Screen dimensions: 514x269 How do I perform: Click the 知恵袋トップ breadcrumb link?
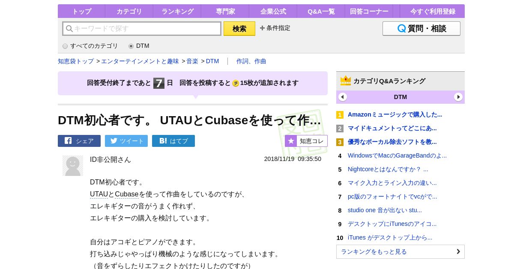pos(76,61)
